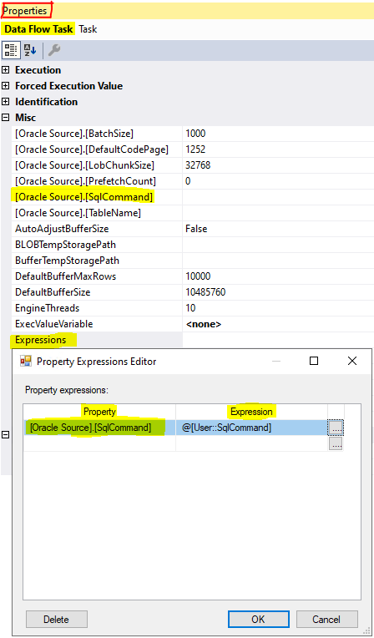Expand Forced Execution Value category
This screenshot has width=374, height=638.
5,86
